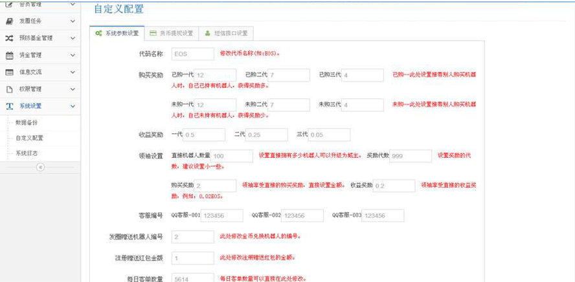Viewport: 575px width, 282px height.
Task: Click the 客服编号 row label
Action: tap(152, 216)
